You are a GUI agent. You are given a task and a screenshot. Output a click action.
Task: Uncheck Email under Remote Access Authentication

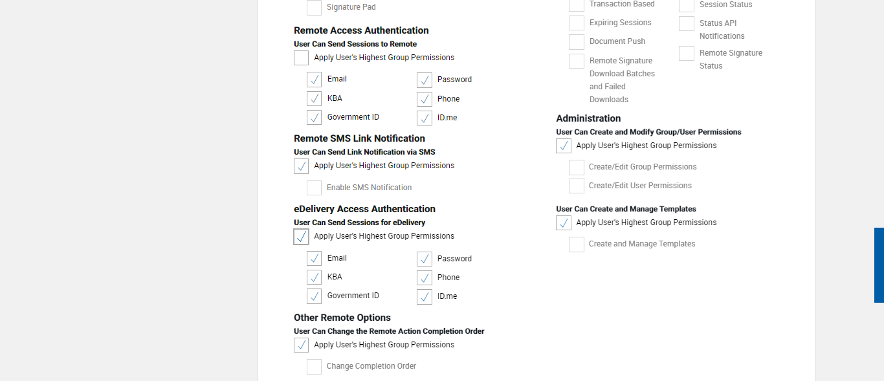point(314,80)
